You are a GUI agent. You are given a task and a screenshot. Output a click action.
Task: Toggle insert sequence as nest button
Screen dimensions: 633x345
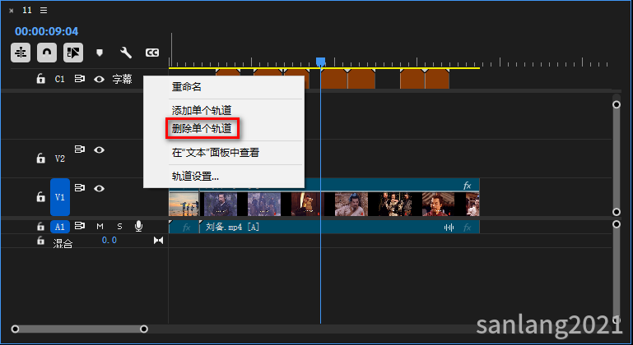pos(21,53)
